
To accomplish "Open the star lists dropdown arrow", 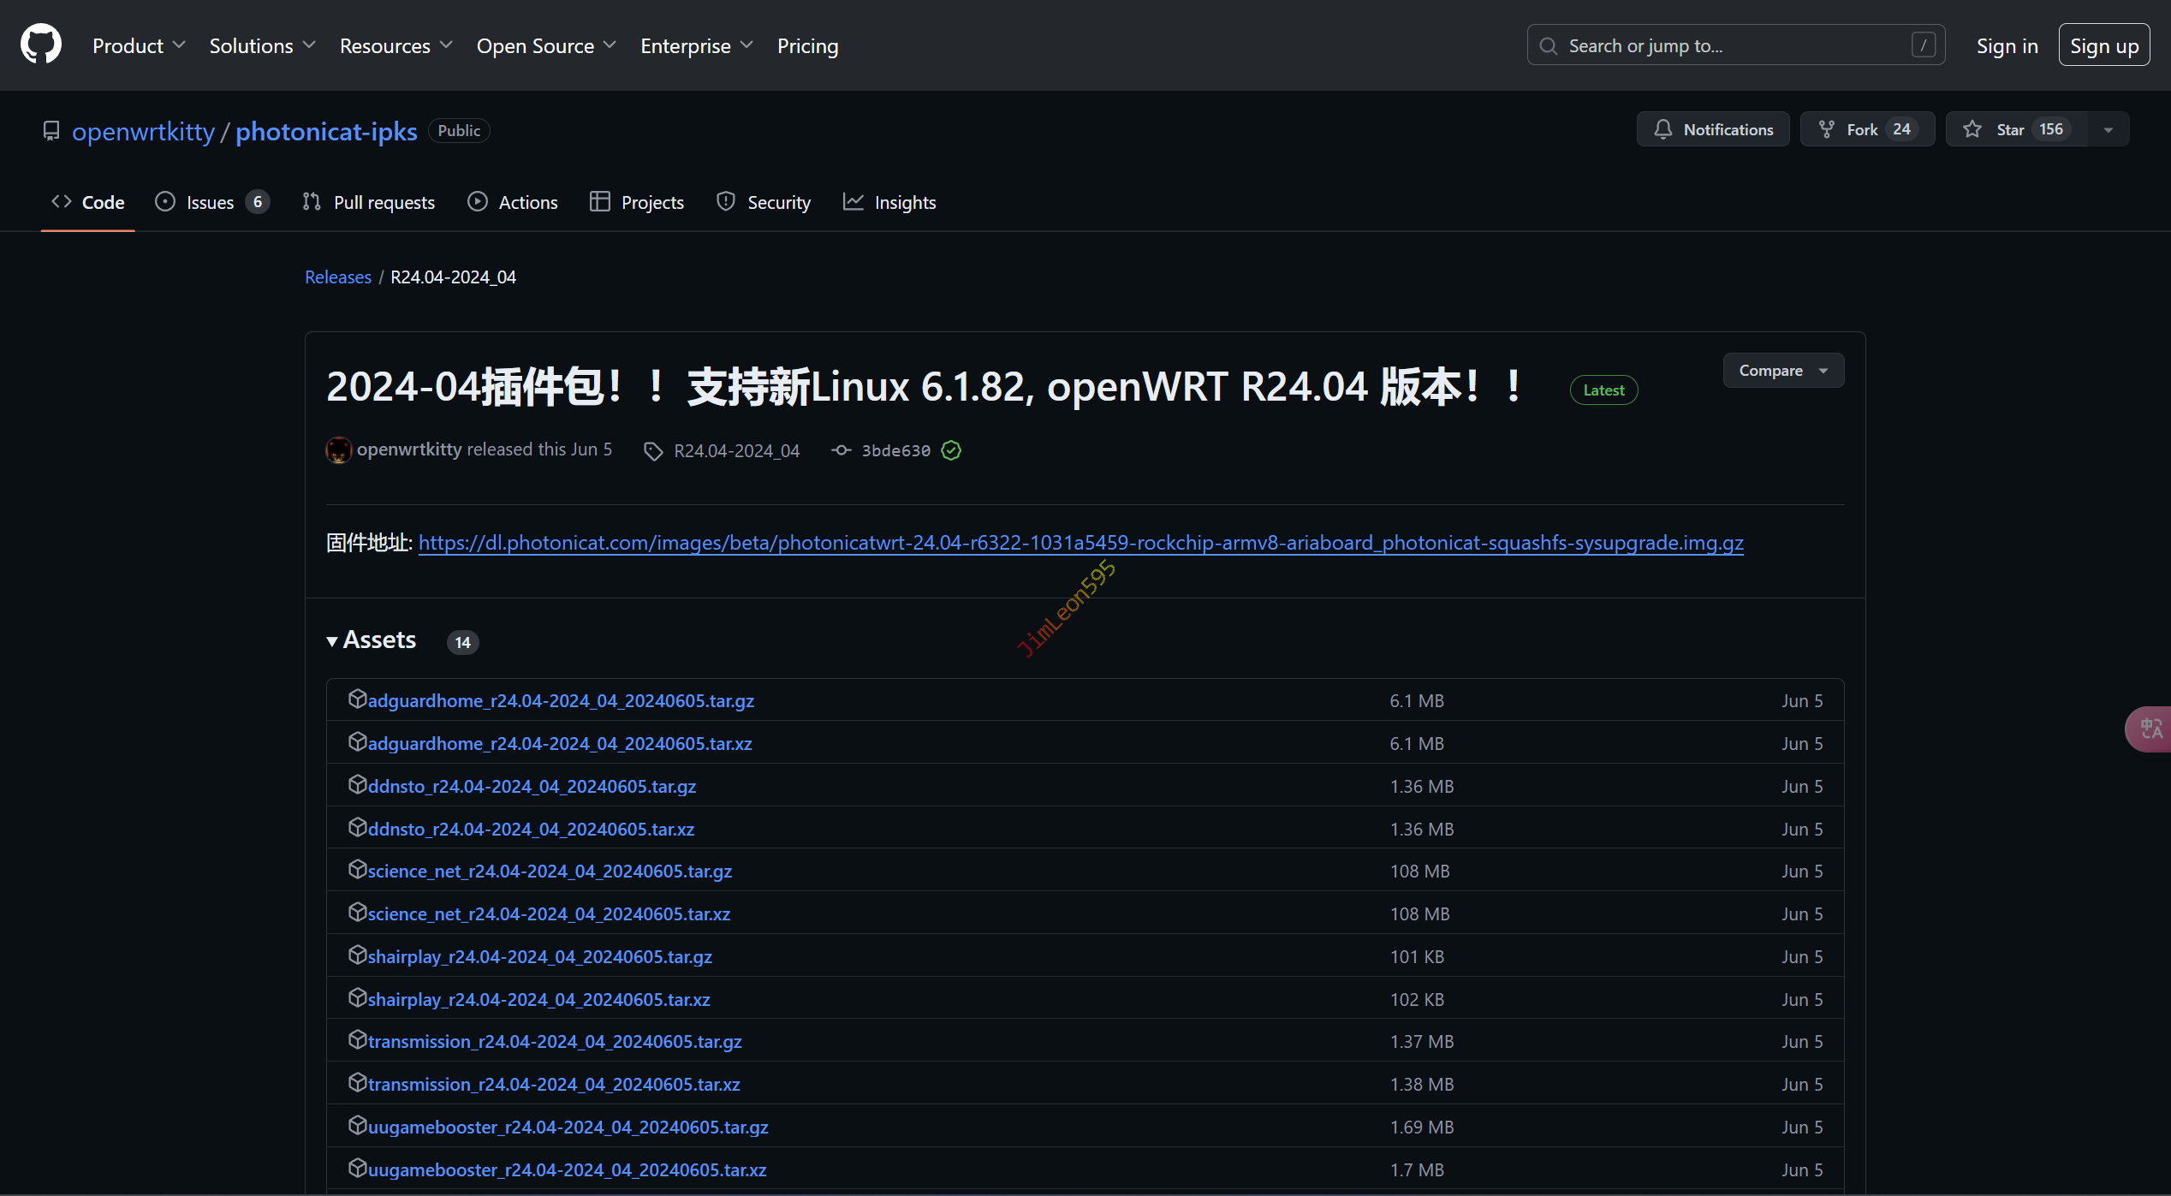I will point(2109,129).
